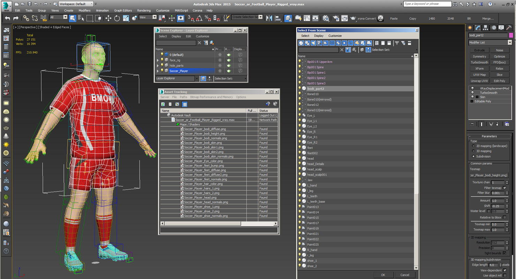
Task: Open Paths menu in Asset Tracking
Action: [x=183, y=97]
